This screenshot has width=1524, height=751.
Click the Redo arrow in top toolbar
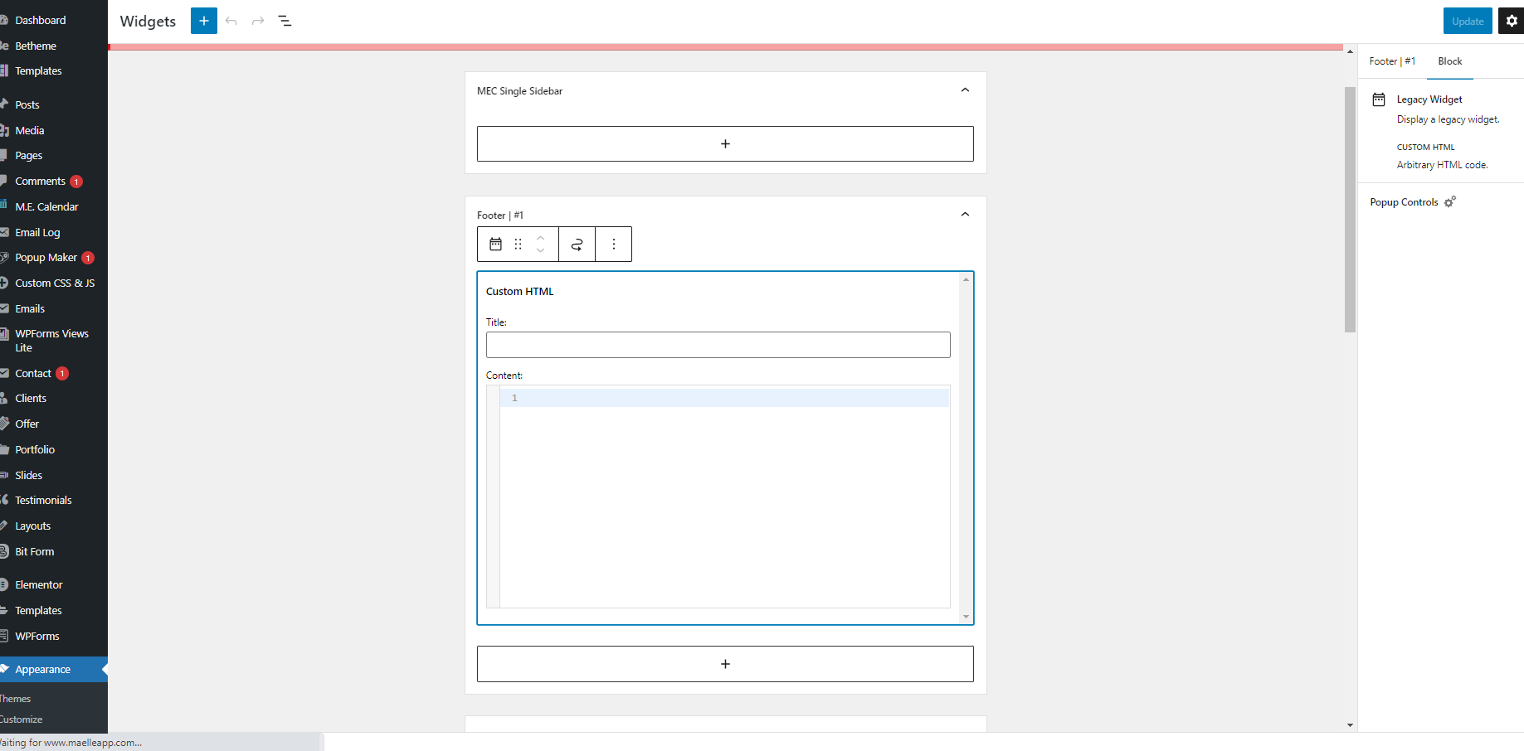[x=258, y=21]
